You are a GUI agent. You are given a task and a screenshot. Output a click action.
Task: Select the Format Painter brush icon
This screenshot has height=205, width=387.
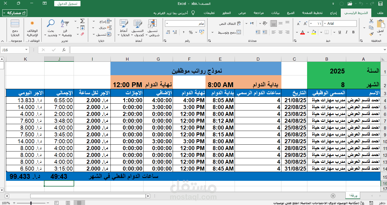[x=371, y=34]
